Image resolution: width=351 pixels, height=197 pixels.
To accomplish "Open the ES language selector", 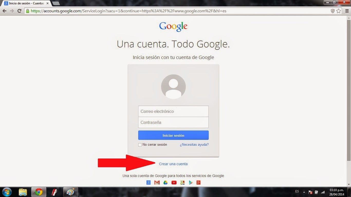I will click(297, 192).
